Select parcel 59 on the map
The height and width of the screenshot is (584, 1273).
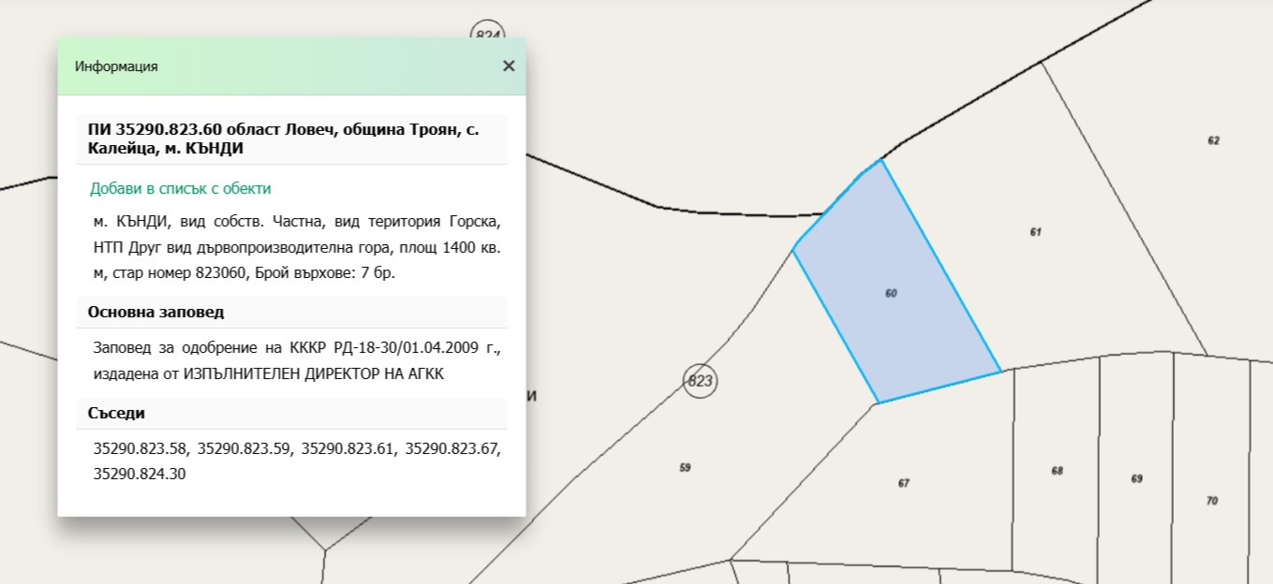[x=685, y=467]
